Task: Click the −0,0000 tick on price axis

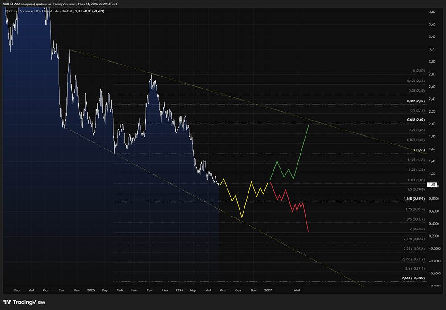Action: tap(434, 249)
